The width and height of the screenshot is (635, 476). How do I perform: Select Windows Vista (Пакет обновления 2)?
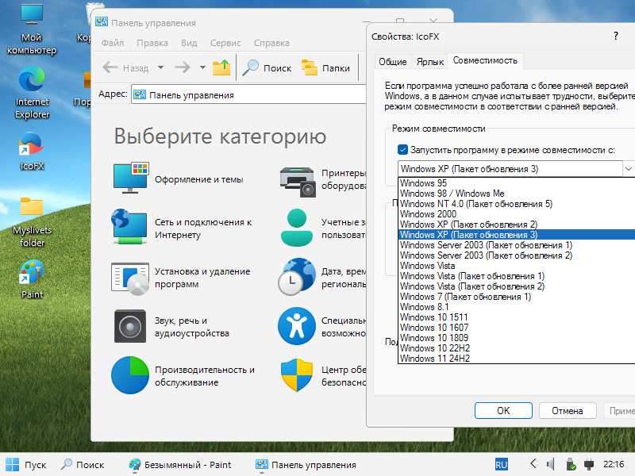click(517, 286)
